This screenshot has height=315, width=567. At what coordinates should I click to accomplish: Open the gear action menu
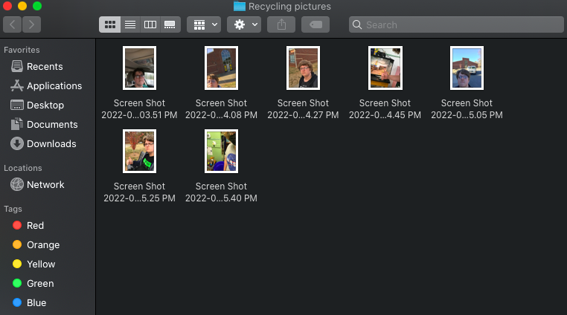click(x=244, y=25)
